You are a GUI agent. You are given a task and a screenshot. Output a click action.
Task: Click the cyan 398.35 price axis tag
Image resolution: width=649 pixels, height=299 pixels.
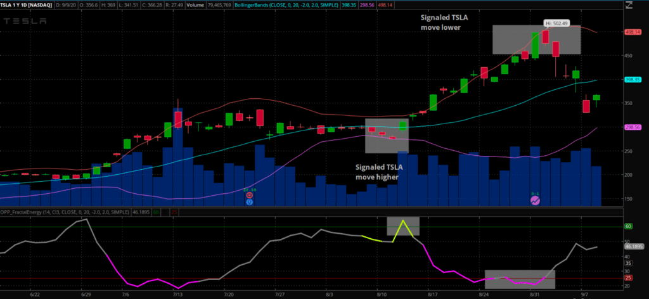634,80
